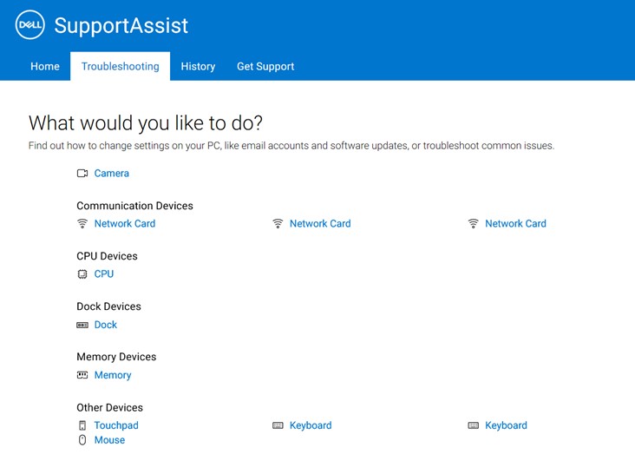Click the 'Dock Devices' section heading
This screenshot has width=635, height=461.
109,306
